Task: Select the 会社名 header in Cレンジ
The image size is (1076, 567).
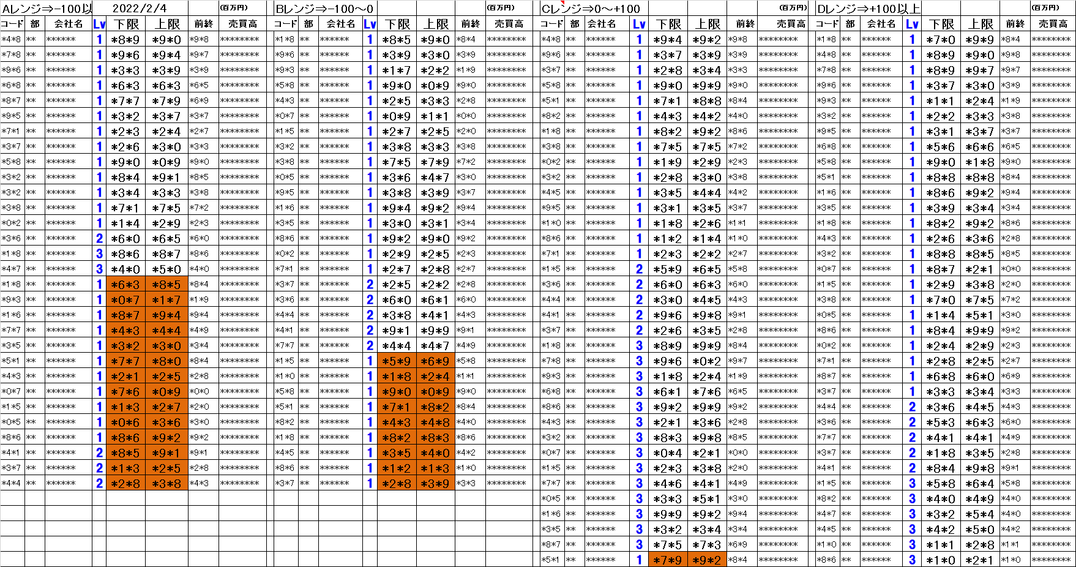Action: coord(608,24)
